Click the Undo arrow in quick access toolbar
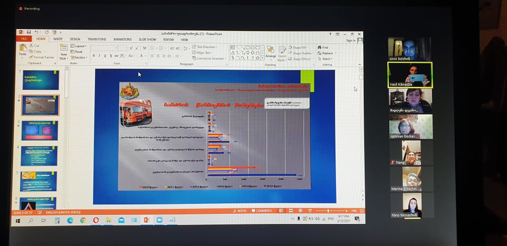The image size is (507, 246). tap(36, 32)
